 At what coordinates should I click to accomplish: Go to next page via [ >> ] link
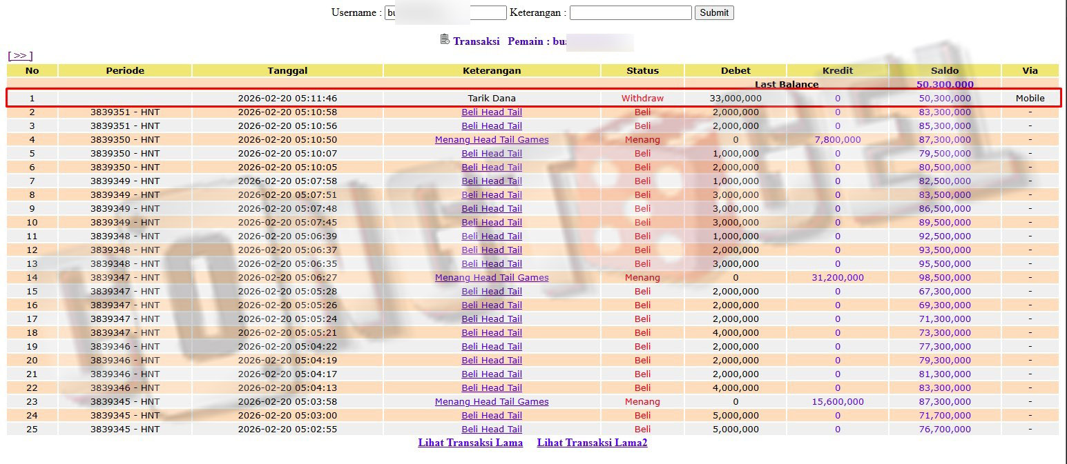[20, 56]
